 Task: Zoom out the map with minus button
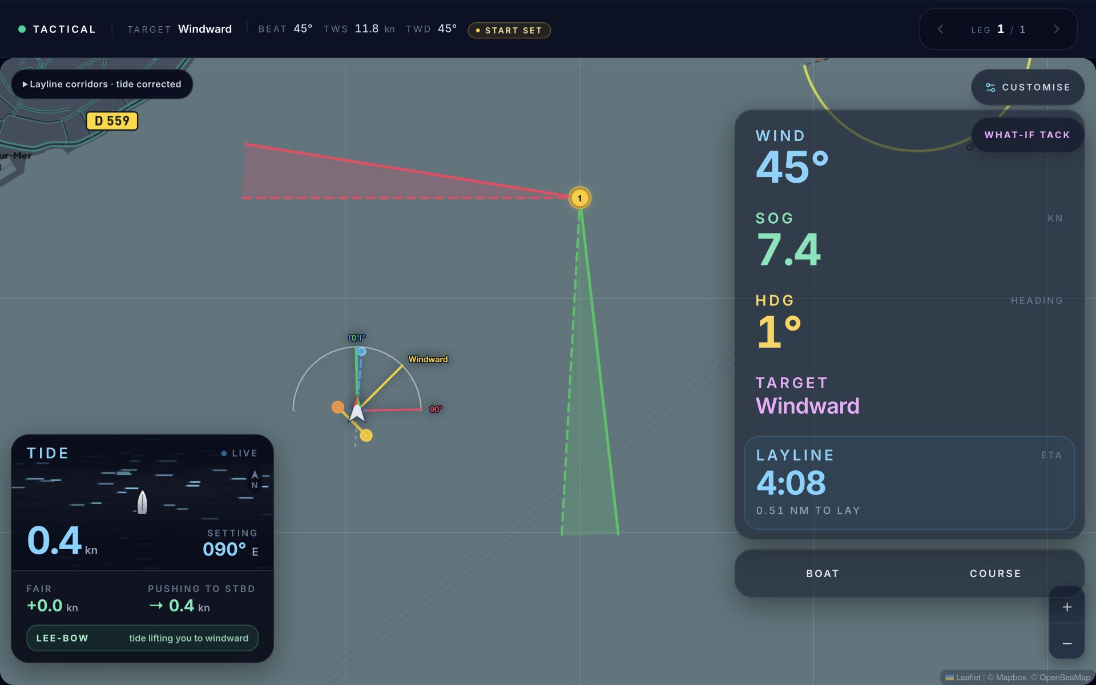click(x=1067, y=643)
